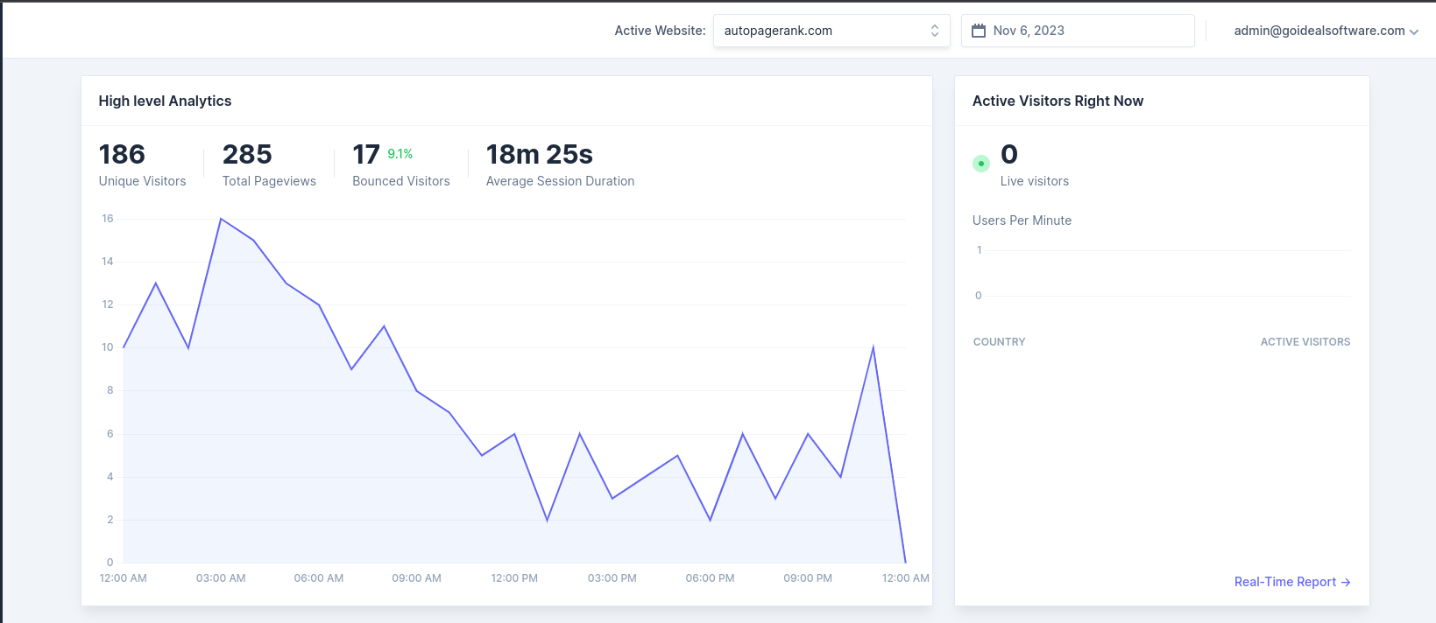Click the Users Per Minute label
Viewport: 1436px width, 623px height.
(1022, 220)
